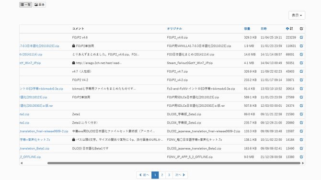The height and width of the screenshot is (180, 321).
Task: Edit the FOJP用5DLCs日本語化[20110123].zip row
Action: click(301, 97)
